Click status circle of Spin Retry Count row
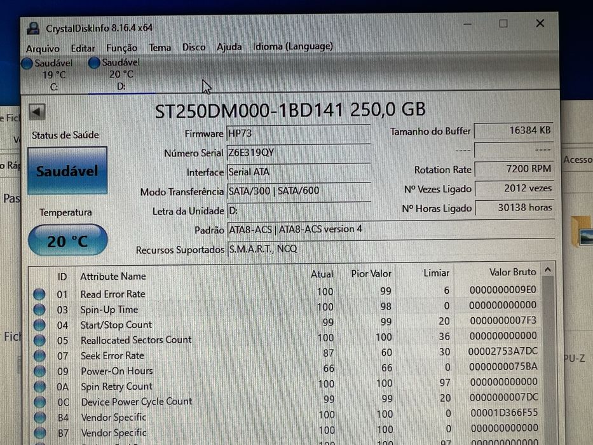 tap(39, 387)
